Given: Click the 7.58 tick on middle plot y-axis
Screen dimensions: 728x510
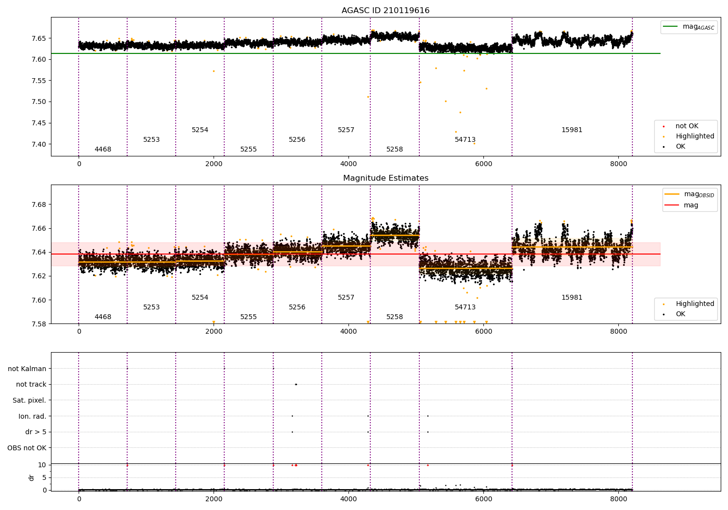Looking at the screenshot, I should 39,324.
